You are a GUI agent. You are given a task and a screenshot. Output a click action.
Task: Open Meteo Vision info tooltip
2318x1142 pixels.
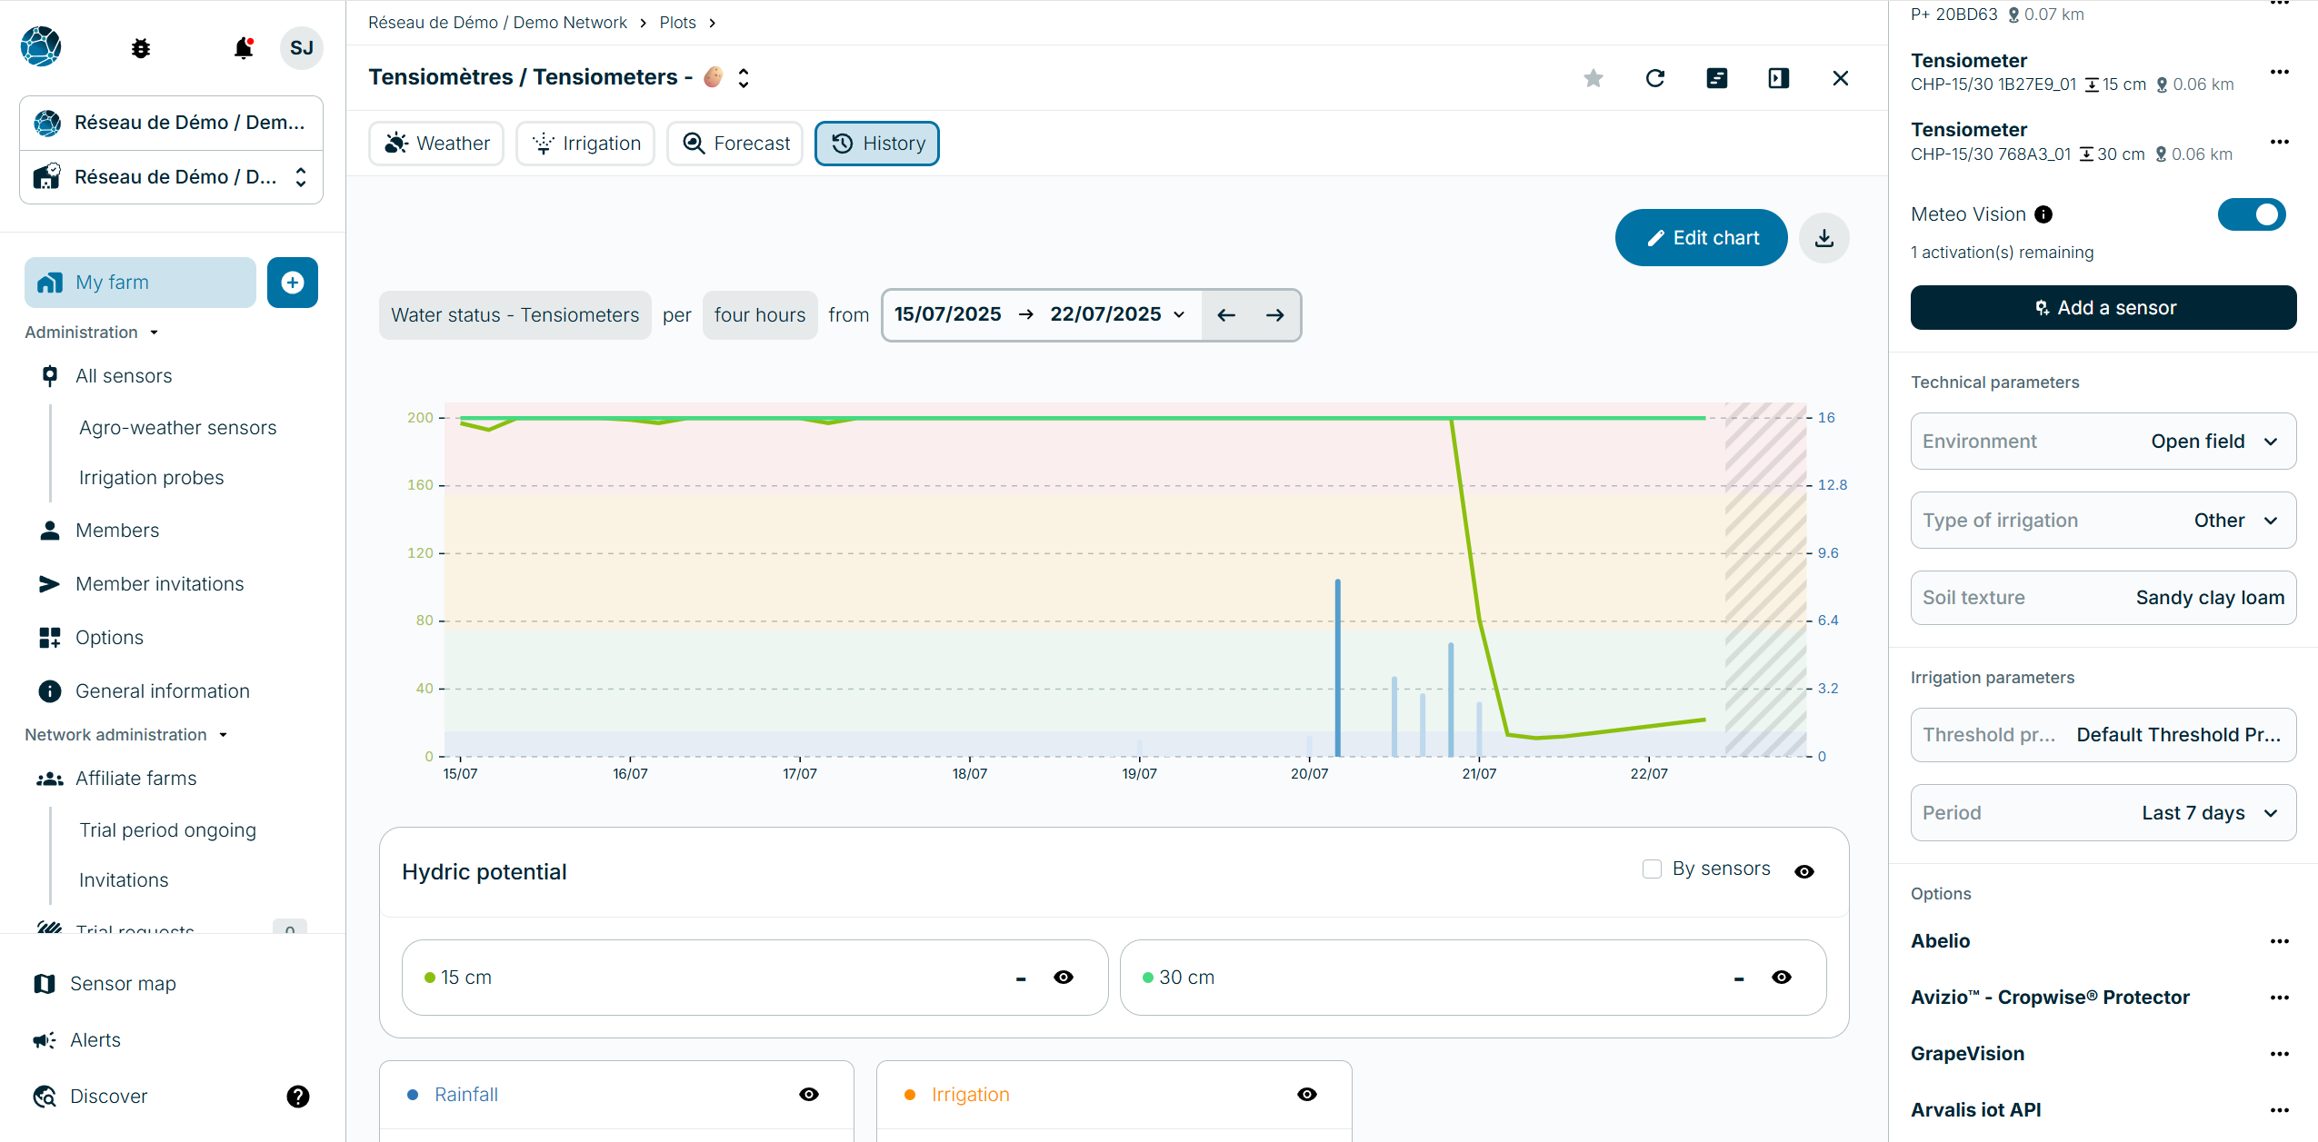point(2043,214)
